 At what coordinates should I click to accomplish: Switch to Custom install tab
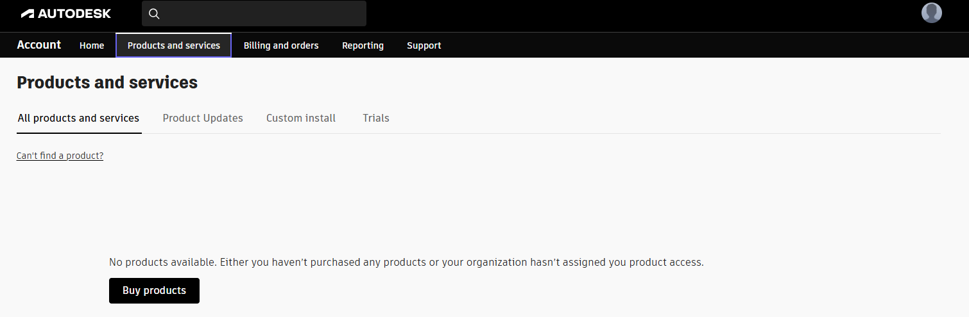pos(301,118)
